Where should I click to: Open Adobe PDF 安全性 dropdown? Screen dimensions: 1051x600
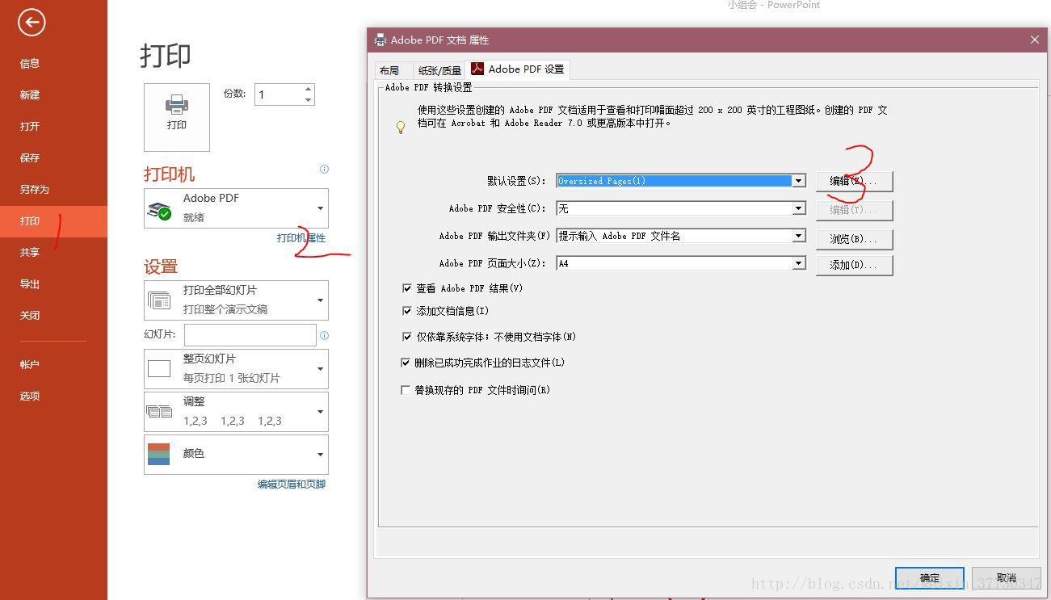pos(681,208)
